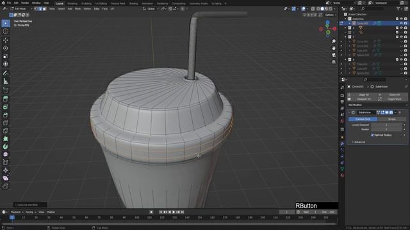Select the Poly Build tool
The image size is (410, 230).
[6, 139]
